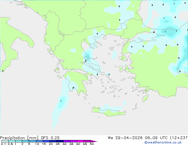This screenshot has width=188, height=145.
Task: Click the "0.1" legend value
Action: tap(3, 144)
